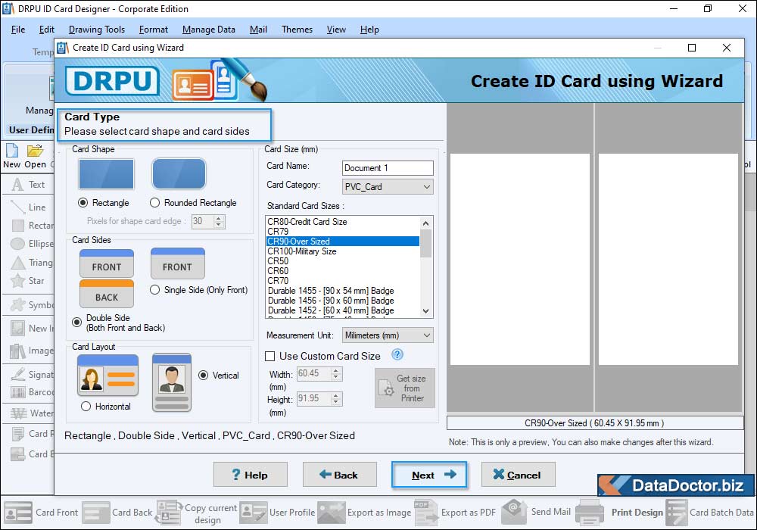Click Get size from Printer button
757x530 pixels.
coord(404,388)
